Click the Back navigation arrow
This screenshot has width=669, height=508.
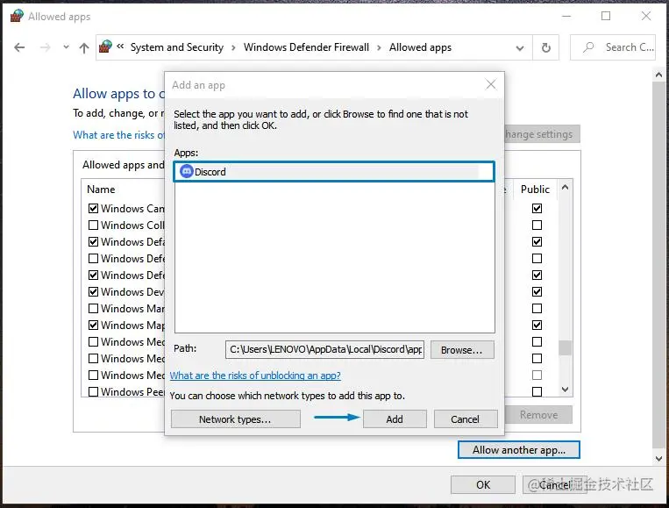(x=19, y=47)
